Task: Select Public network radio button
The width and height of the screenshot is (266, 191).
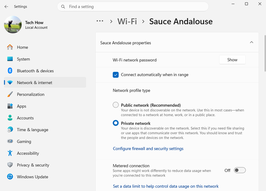Action: [116, 105]
